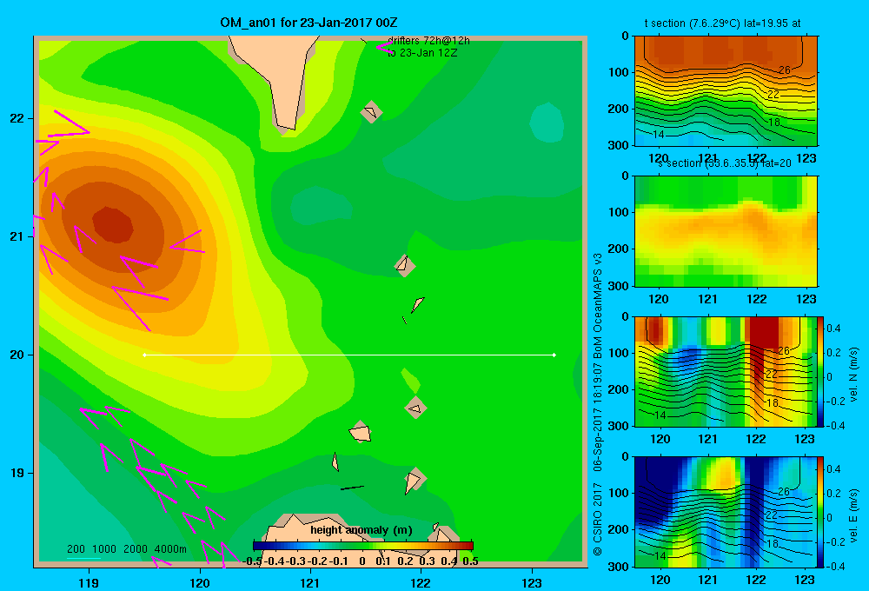869x591 pixels.
Task: Click the '26' isotherm label in the t section panel
Action: click(784, 70)
